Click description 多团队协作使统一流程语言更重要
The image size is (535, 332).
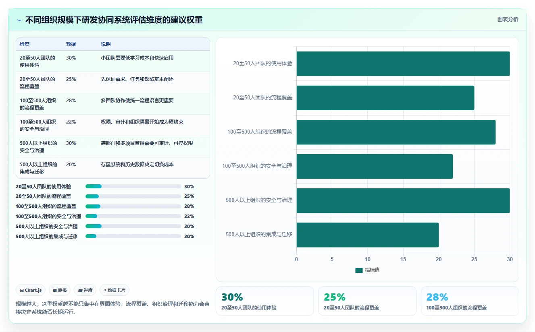(x=137, y=100)
